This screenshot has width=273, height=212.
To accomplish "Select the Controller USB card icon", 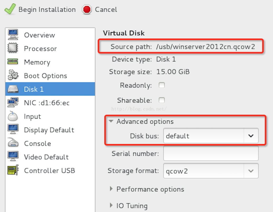I will [13, 170].
